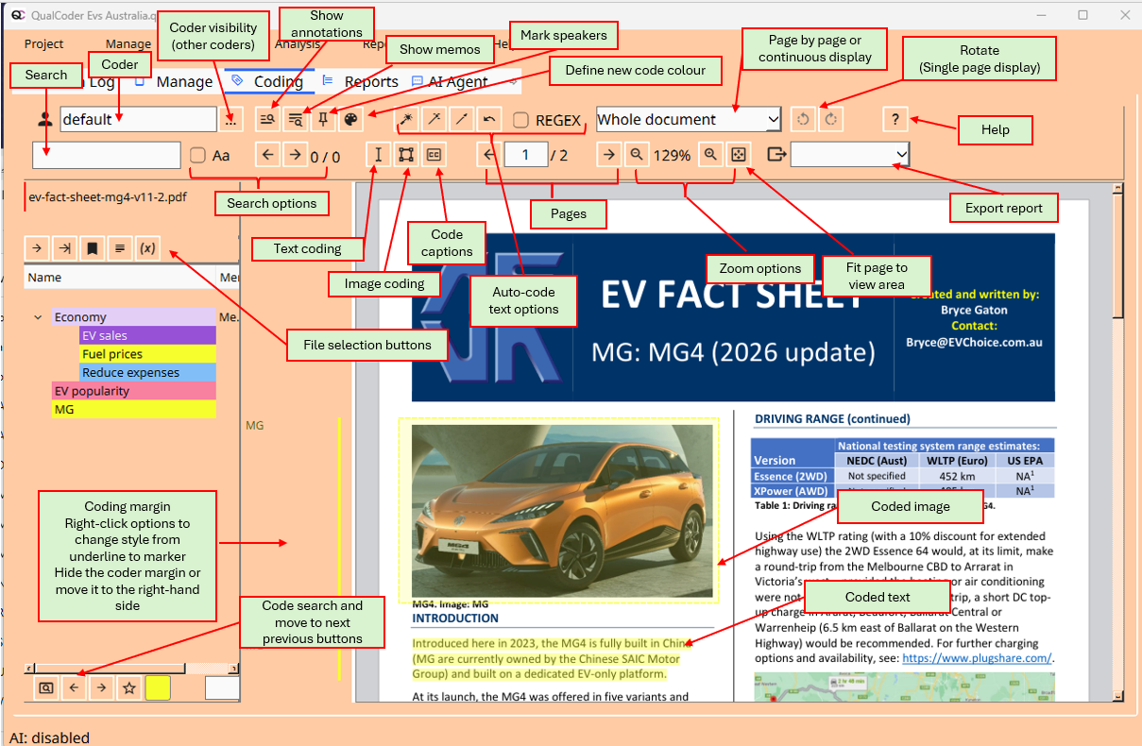Click the undo auto-code arrow icon
Screen dimensions: 1142x746
488,119
